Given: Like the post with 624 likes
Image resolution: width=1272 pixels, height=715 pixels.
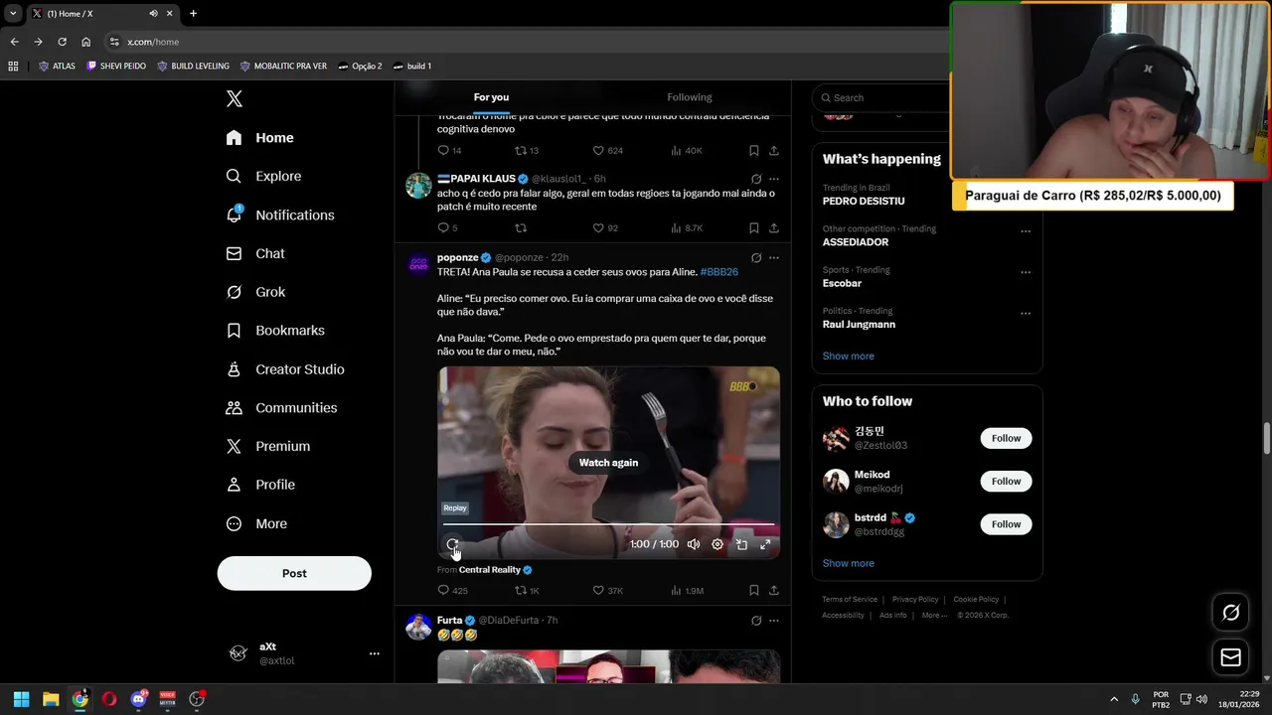Looking at the screenshot, I should 607,150.
